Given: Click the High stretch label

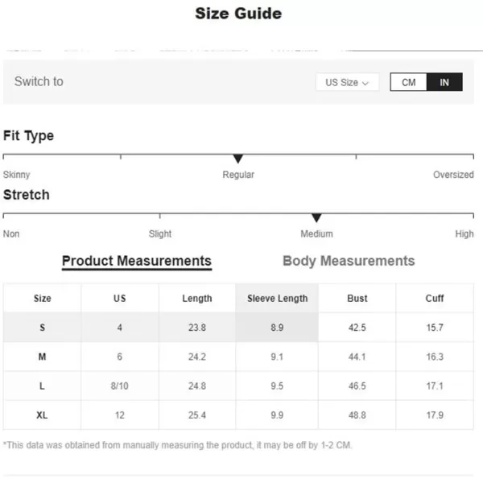Looking at the screenshot, I should [464, 233].
